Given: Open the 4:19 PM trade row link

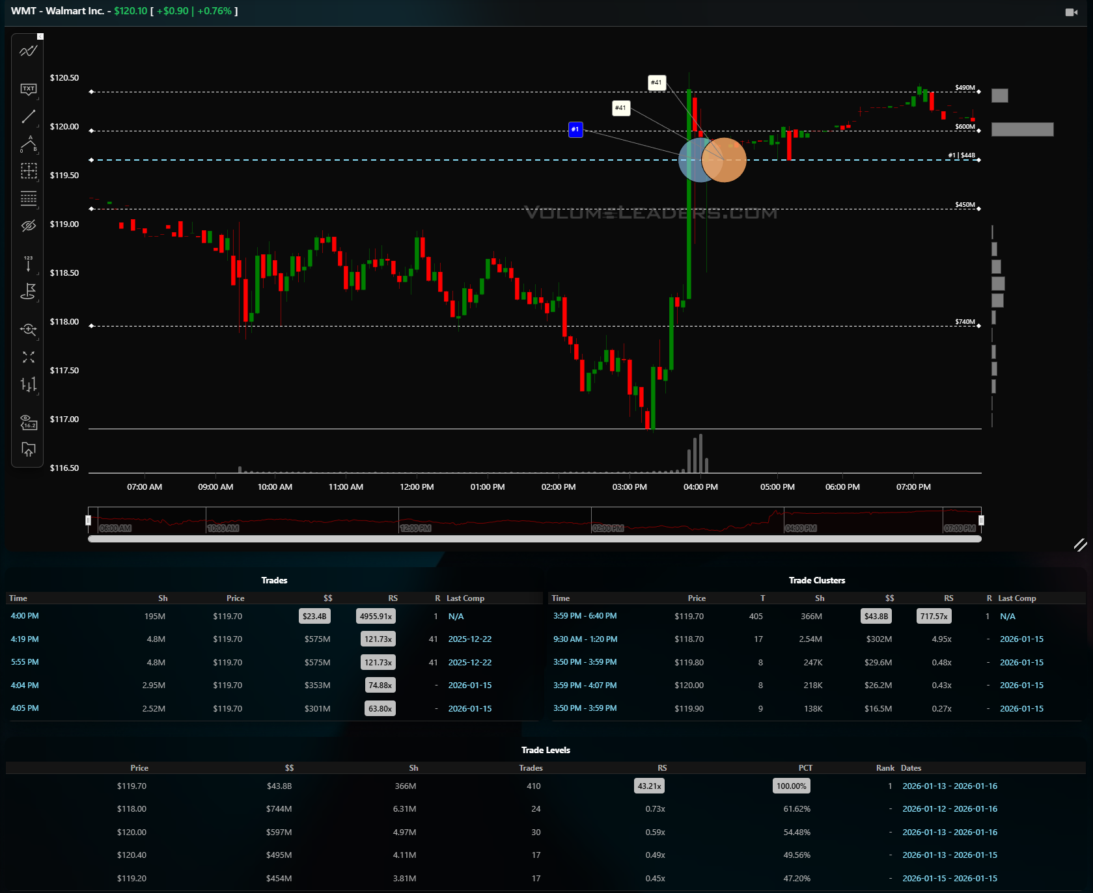Looking at the screenshot, I should point(25,639).
